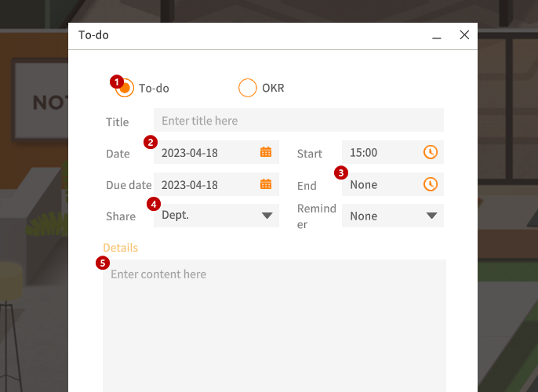Click the Date field showing 2023-04-18
Screen dimensions: 538x392
216,152
